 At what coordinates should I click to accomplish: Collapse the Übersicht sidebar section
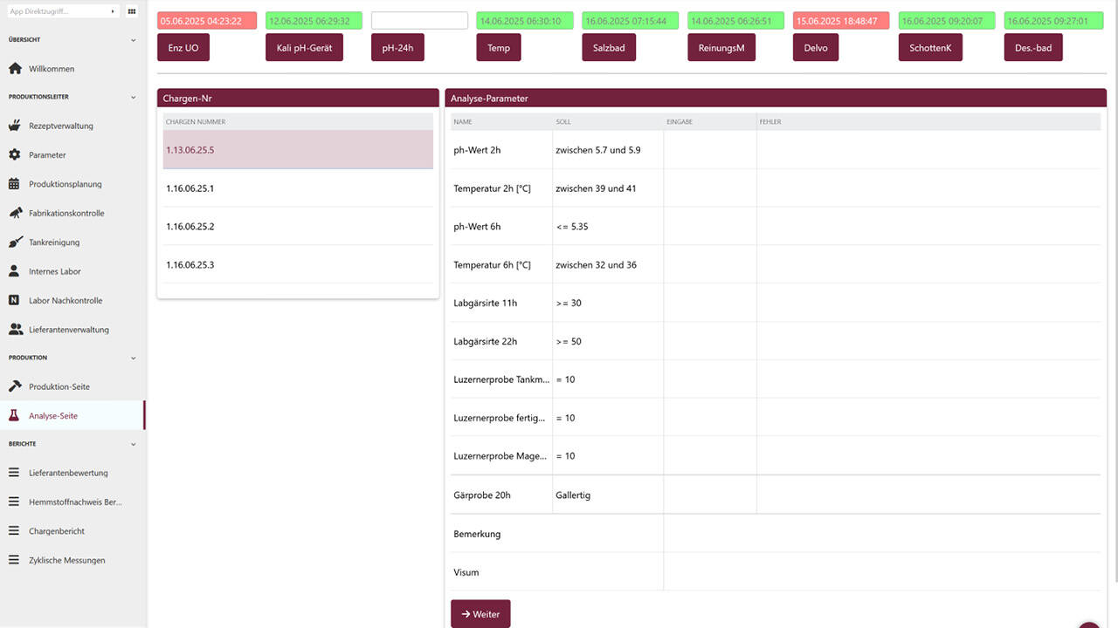pyautogui.click(x=133, y=40)
